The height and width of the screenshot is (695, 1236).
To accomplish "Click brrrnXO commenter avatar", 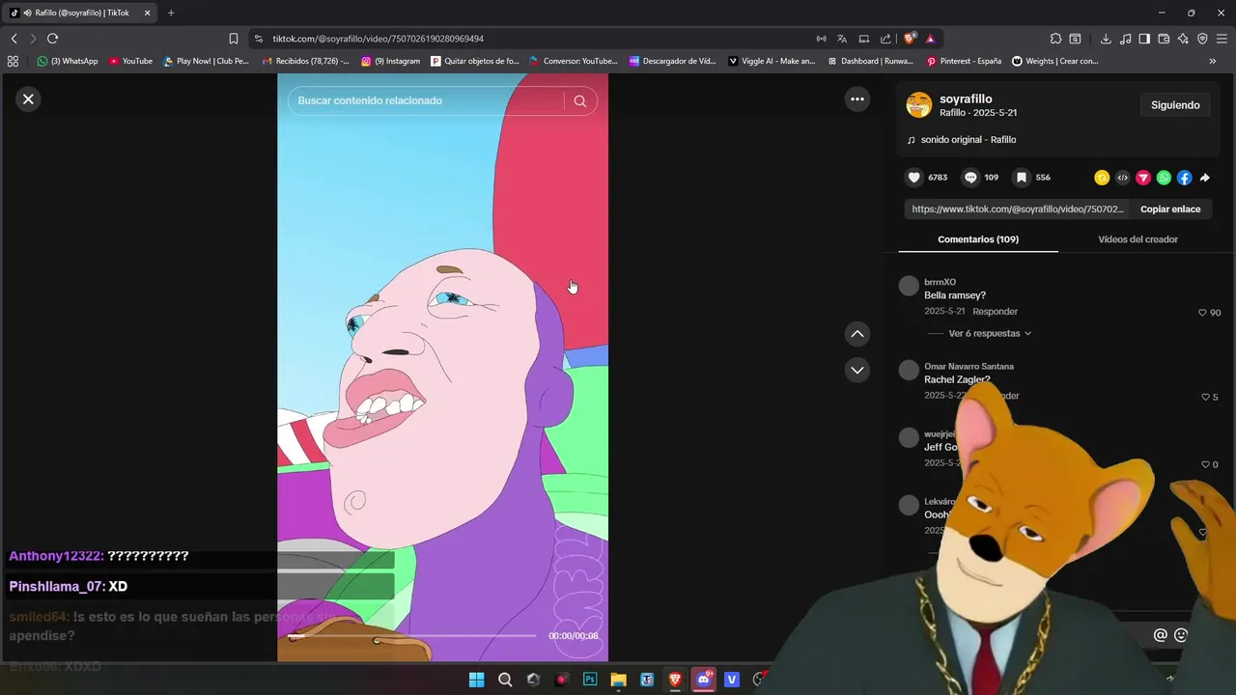I will click(909, 286).
